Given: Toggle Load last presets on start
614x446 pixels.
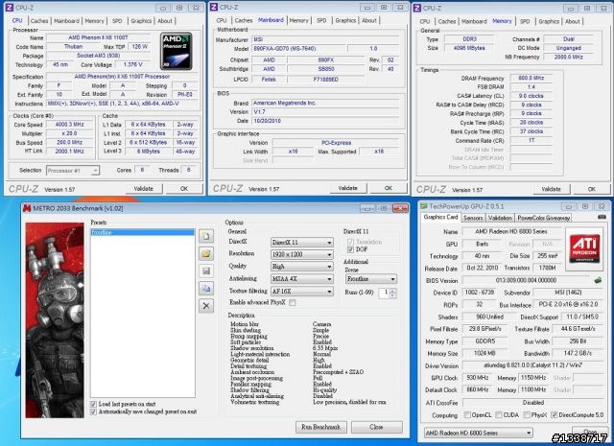Looking at the screenshot, I should pyautogui.click(x=93, y=404).
